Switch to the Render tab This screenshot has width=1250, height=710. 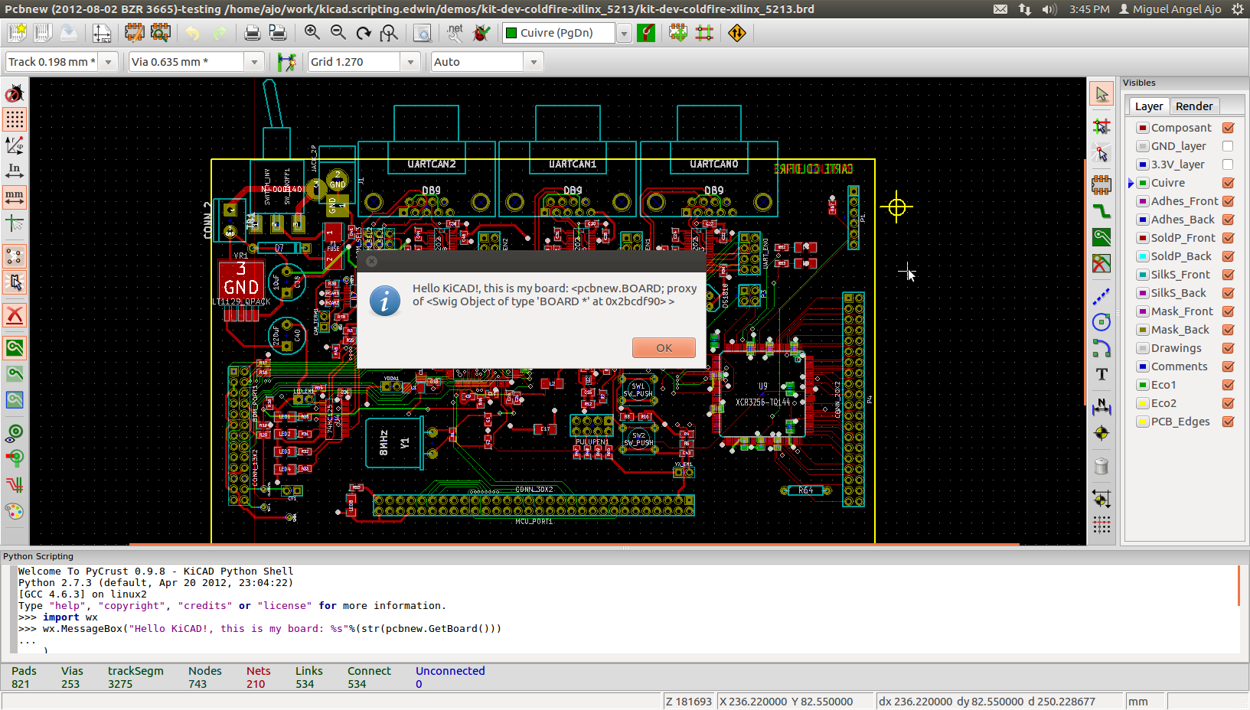coord(1193,106)
